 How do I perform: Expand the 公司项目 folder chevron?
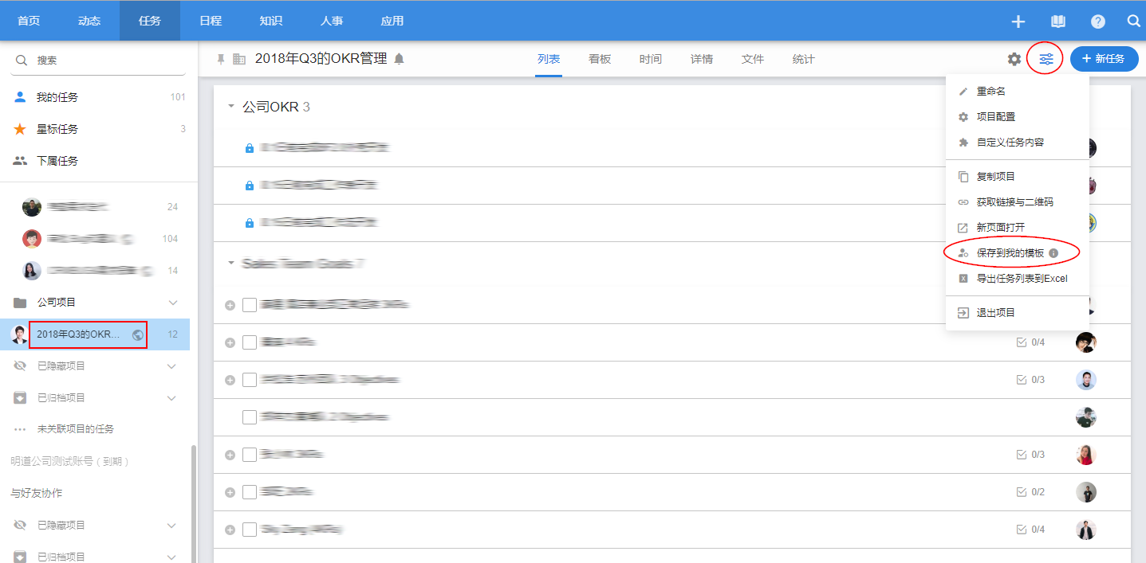coord(171,303)
